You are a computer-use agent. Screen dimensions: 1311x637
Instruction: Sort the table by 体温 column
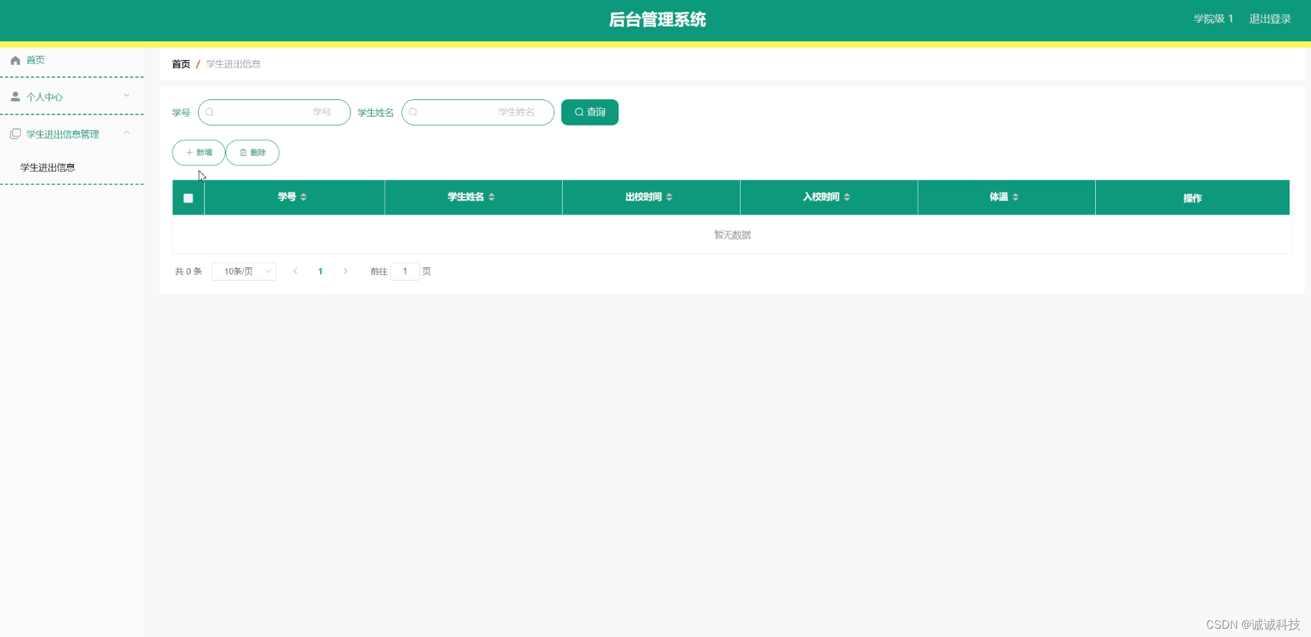click(1014, 196)
